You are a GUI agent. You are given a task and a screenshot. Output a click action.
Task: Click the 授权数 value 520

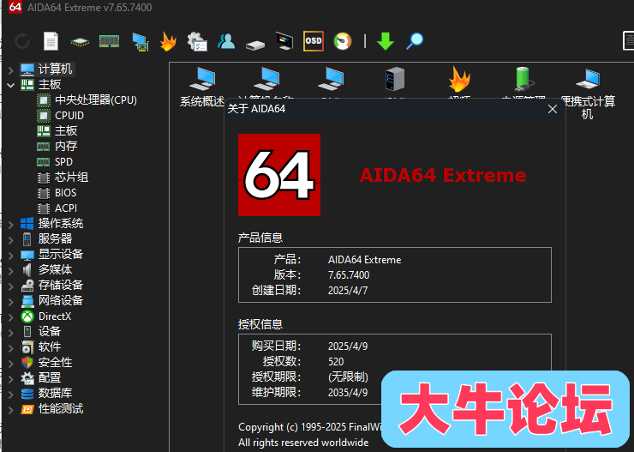click(336, 362)
